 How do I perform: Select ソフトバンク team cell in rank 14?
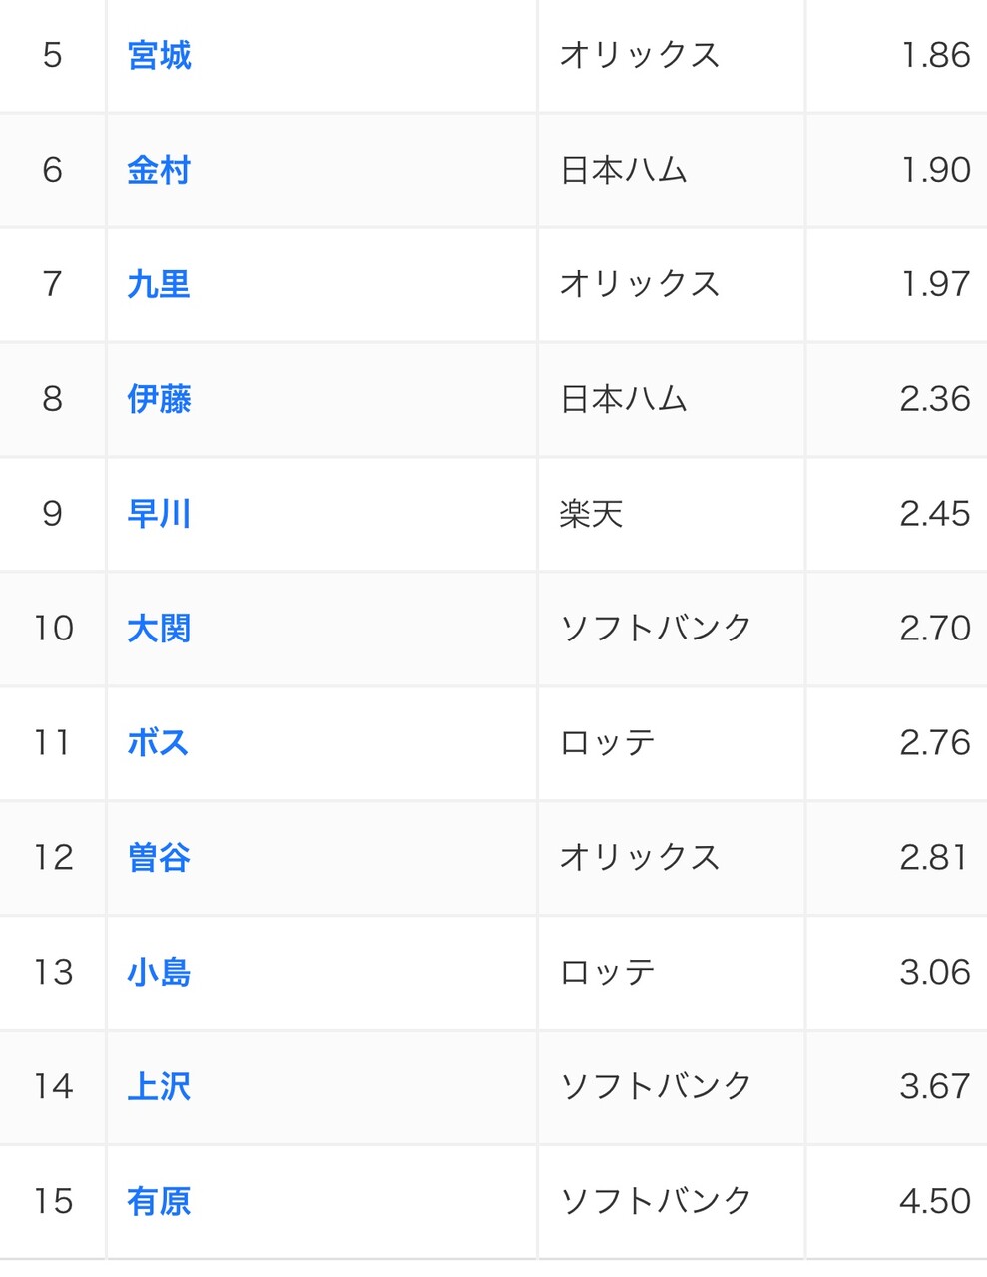671,1086
